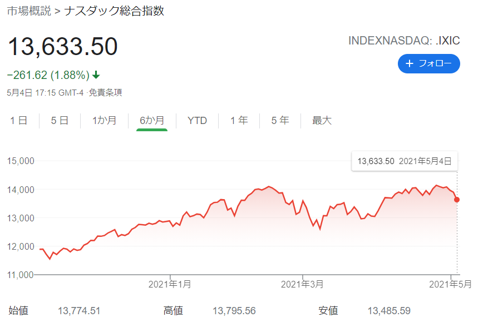Click the ナスダック総合指数 title text
Screen dimensions: 488x332
tap(114, 11)
